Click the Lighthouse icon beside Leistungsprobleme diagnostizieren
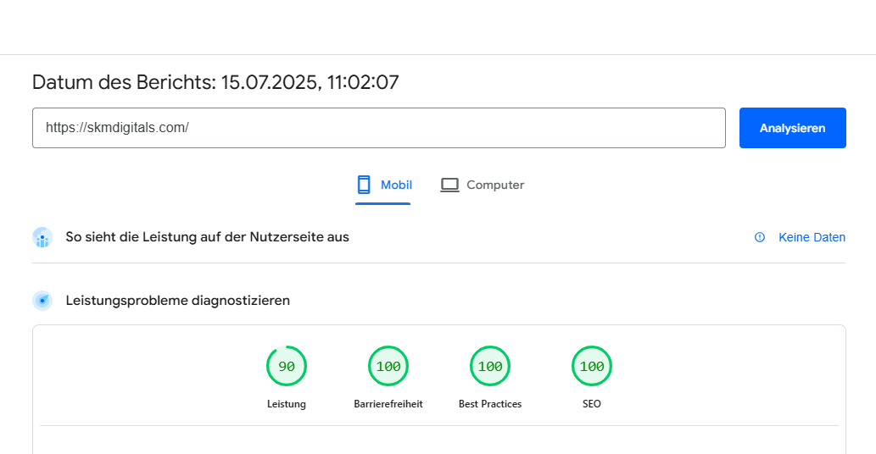 point(42,301)
